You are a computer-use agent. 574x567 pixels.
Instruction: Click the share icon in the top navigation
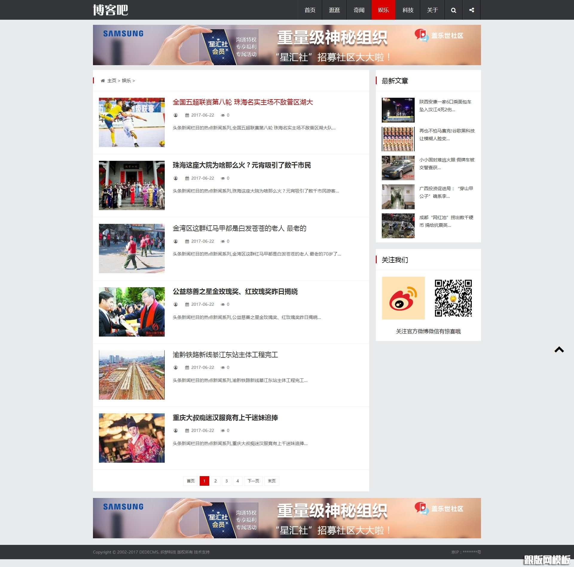click(472, 10)
